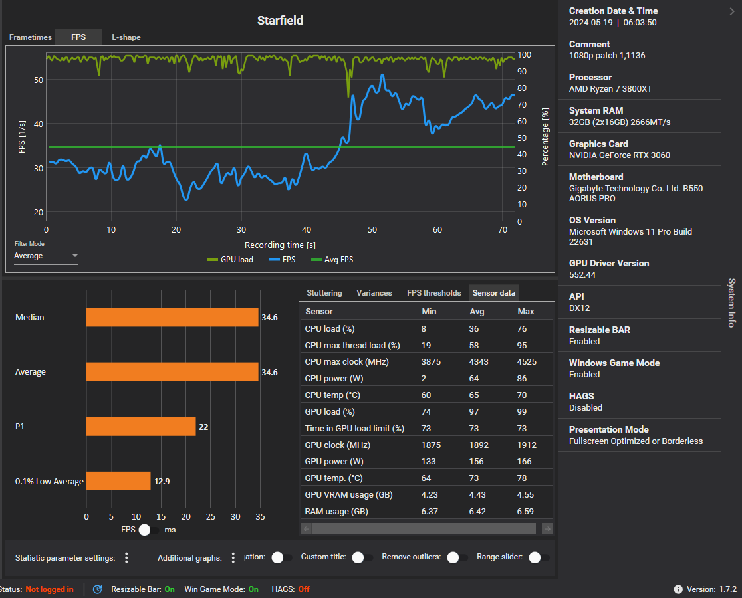742x598 pixels.
Task: Toggle the Custom title switch
Action: (x=362, y=558)
